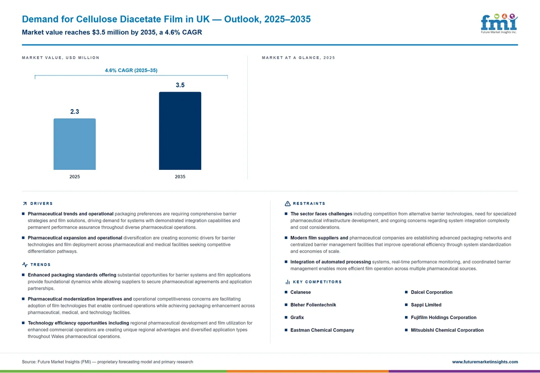This screenshot has height=373, width=540.
Task: Click the dark navy 2035 bar
Action: (x=180, y=131)
